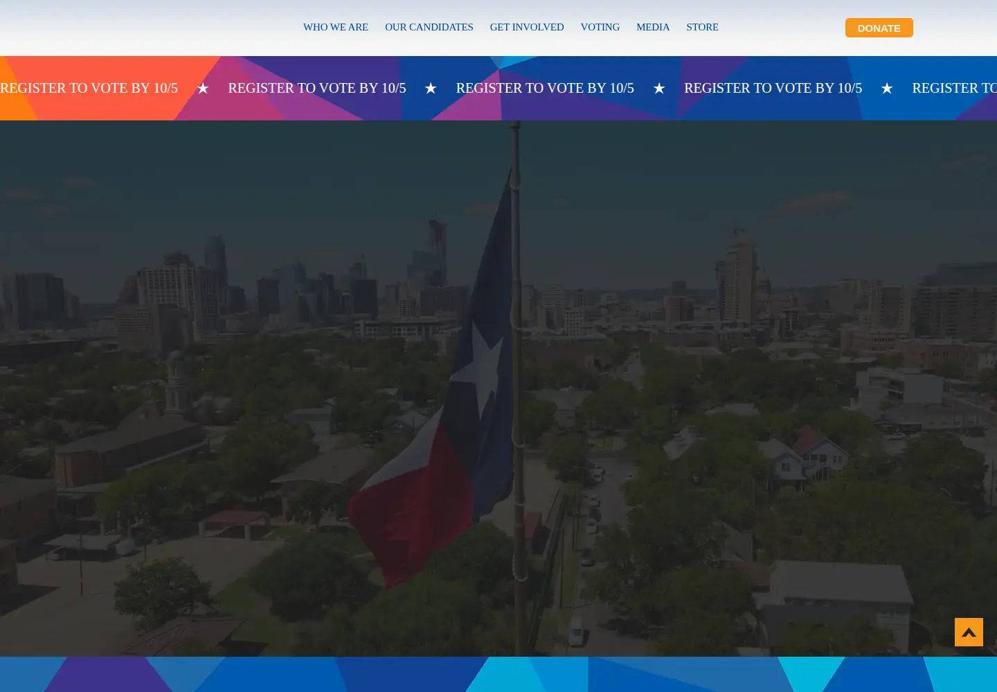Screen dimensions: 997x692
Task: Go to the MEDIA page
Action: [x=653, y=27]
